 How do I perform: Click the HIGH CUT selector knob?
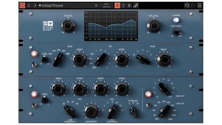click(x=164, y=89)
